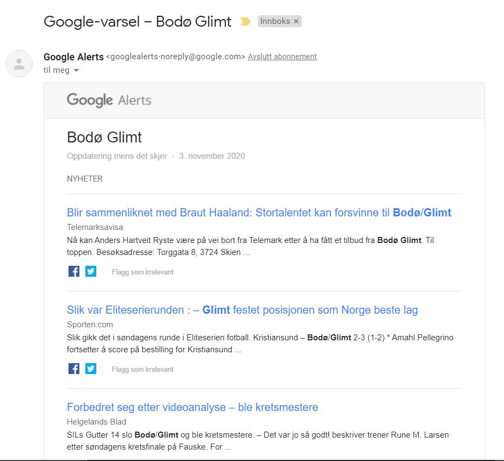Click the yellow importance marker beside the subject

pyautogui.click(x=245, y=22)
